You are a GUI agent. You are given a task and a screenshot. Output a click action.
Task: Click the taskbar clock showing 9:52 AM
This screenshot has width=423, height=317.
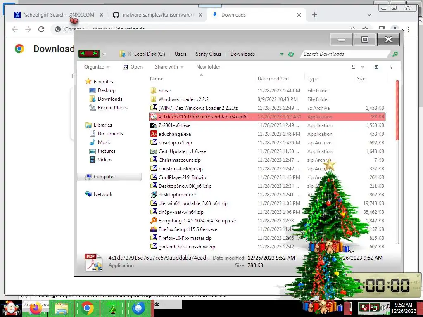tap(403, 308)
